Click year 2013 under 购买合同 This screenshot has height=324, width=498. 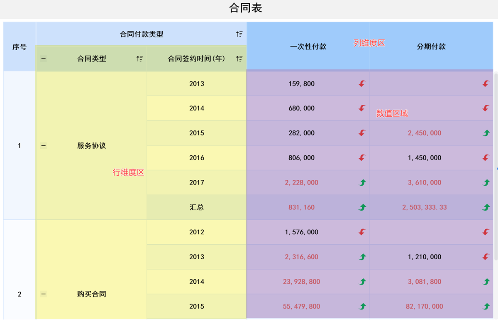(197, 257)
